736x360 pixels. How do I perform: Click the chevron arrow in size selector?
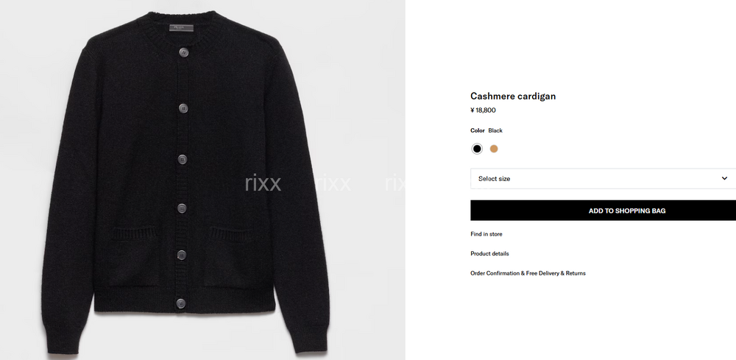click(x=724, y=178)
